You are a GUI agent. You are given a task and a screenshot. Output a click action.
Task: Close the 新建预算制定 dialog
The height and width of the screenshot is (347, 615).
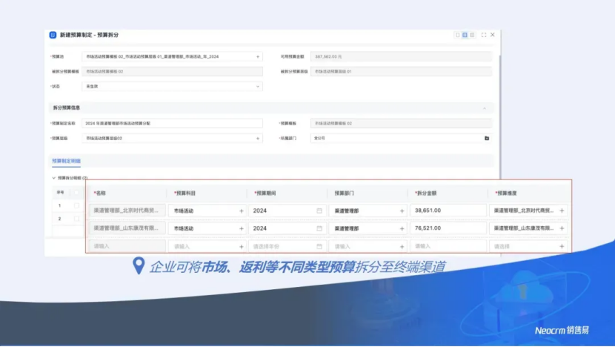pyautogui.click(x=493, y=35)
